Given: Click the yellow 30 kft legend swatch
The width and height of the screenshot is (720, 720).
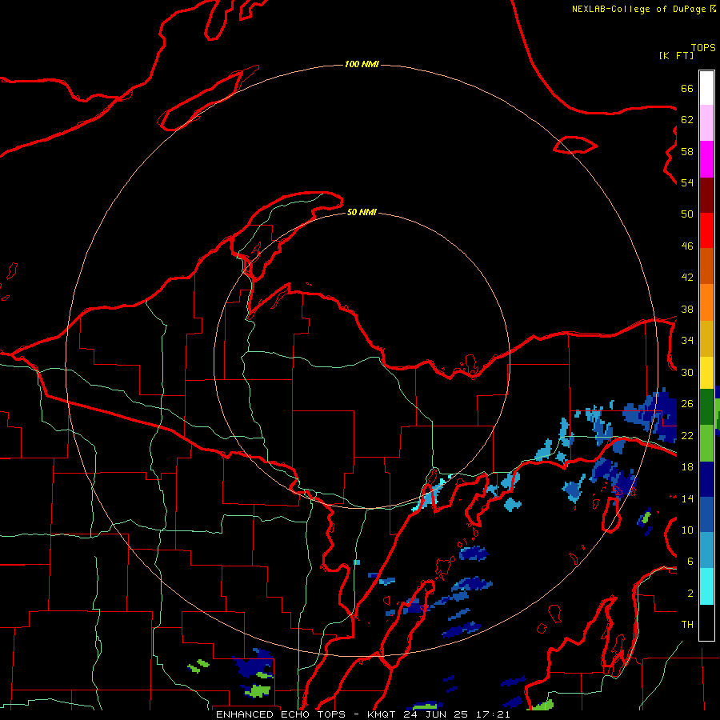Looking at the screenshot, I should click(x=706, y=373).
